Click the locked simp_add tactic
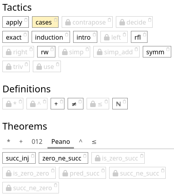Screen dimensions: 174x195 (116, 52)
